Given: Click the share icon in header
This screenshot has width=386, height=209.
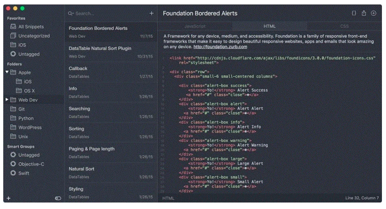Looking at the screenshot, I should tap(364, 13).
